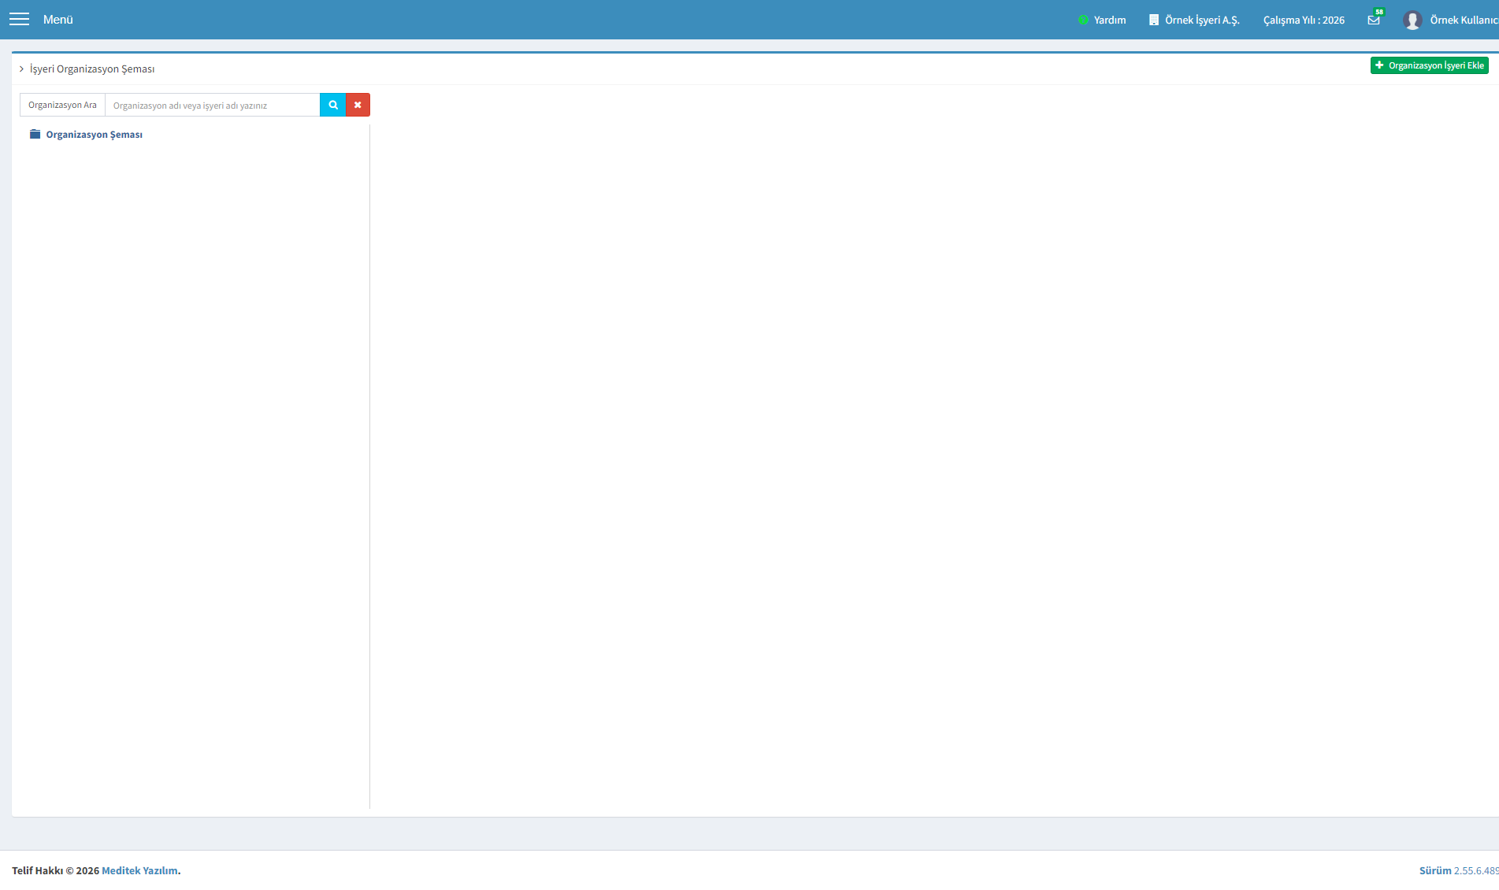Click İşyeri Organizasyon Şeması breadcrumb text
The height and width of the screenshot is (890, 1499).
[x=92, y=69]
